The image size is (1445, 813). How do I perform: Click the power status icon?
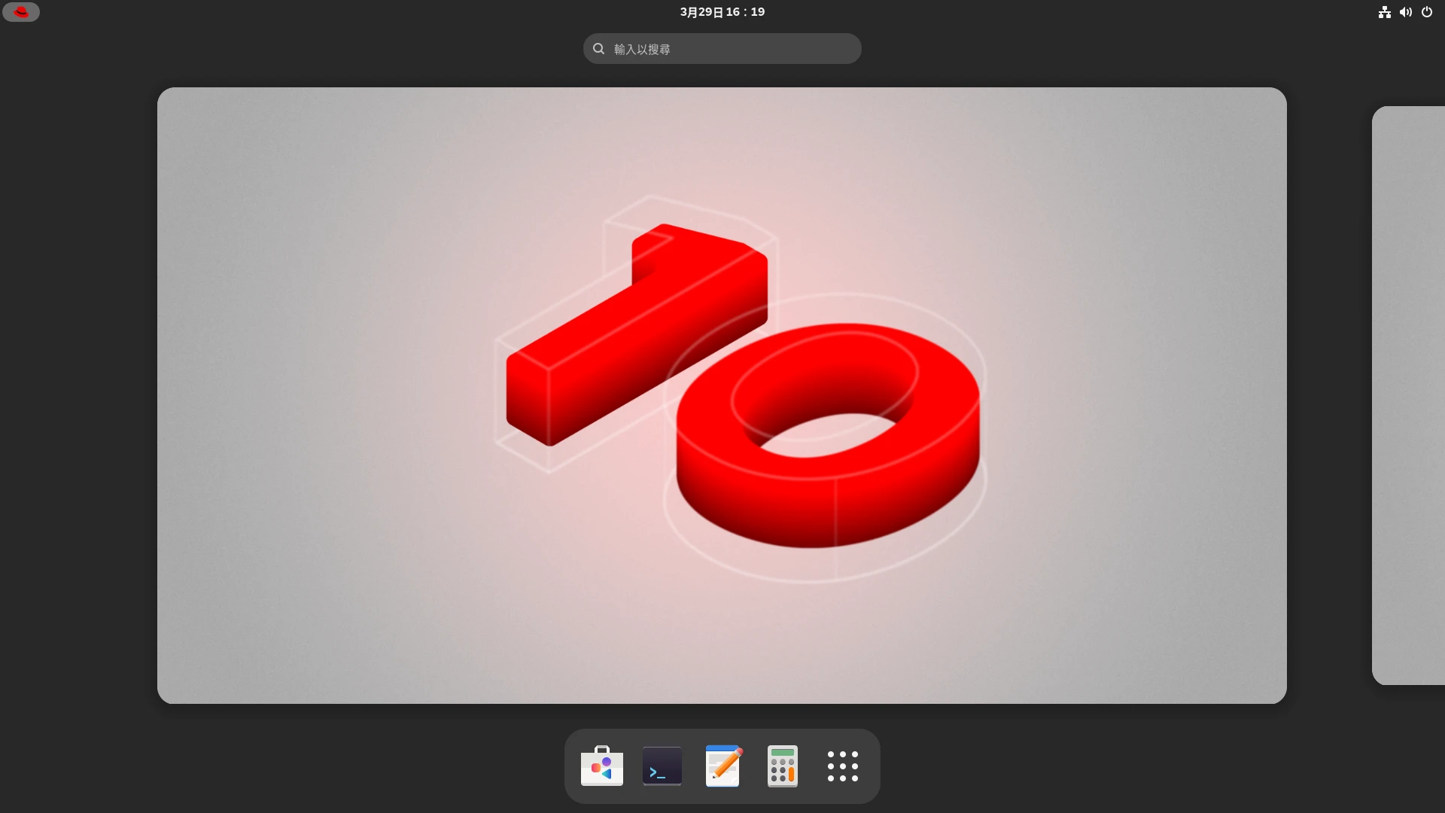point(1427,12)
